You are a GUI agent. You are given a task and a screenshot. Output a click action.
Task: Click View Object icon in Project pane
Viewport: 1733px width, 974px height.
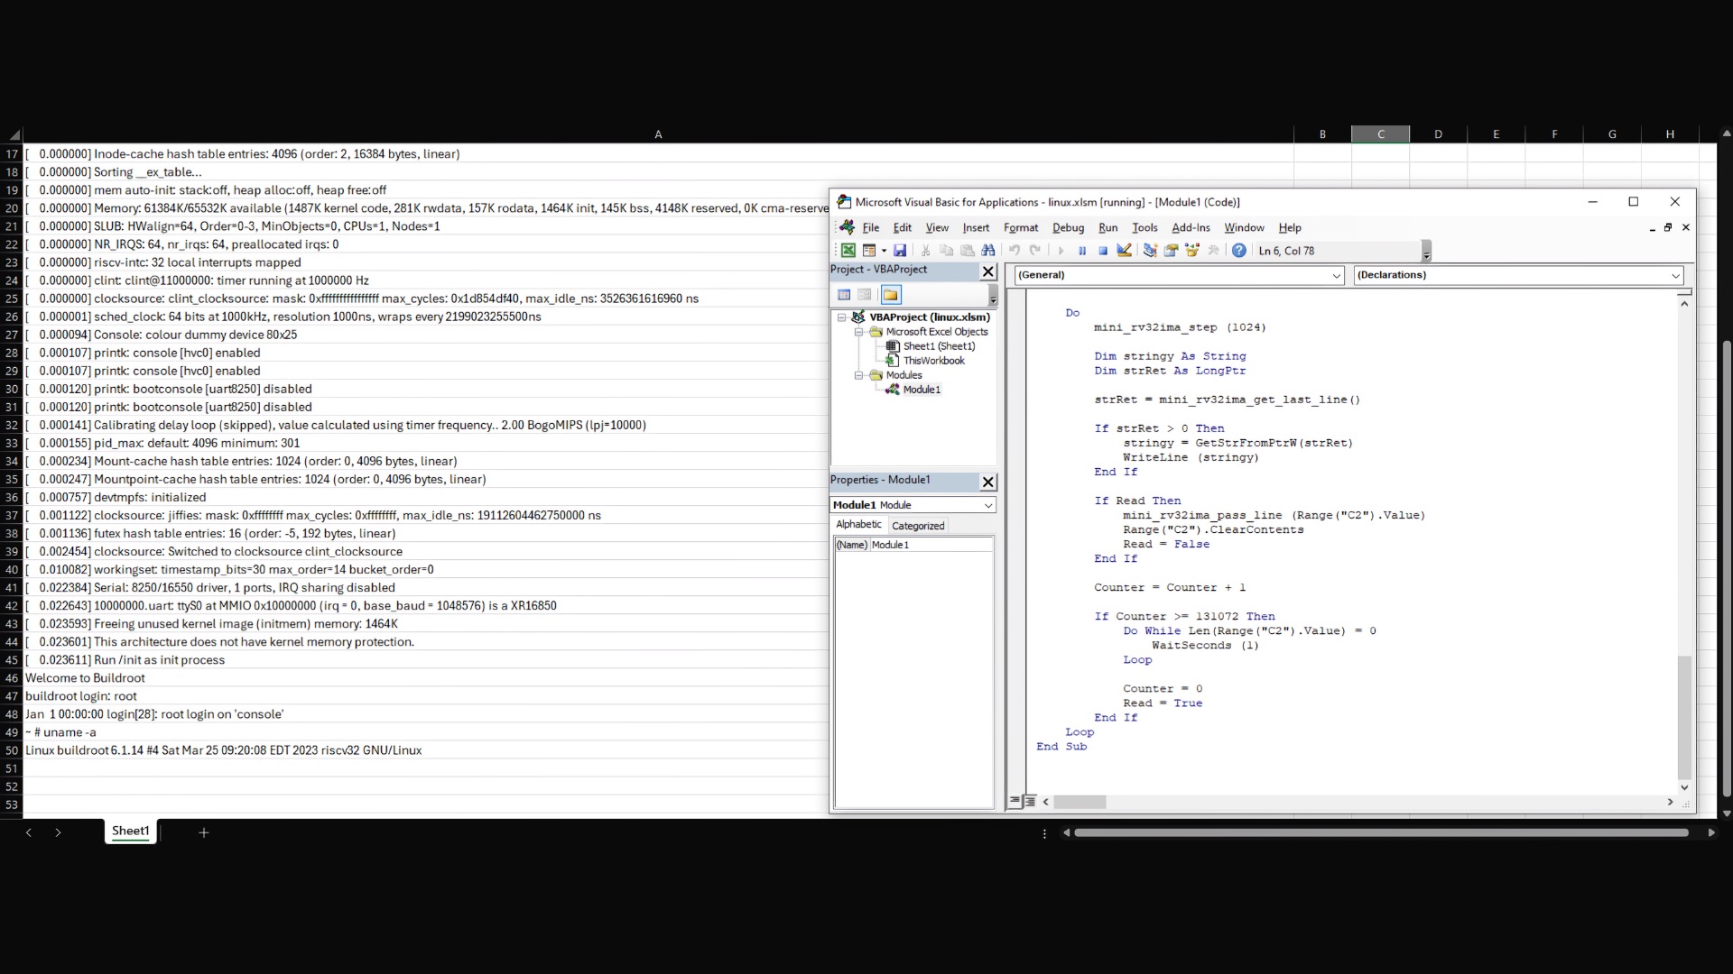(x=865, y=295)
